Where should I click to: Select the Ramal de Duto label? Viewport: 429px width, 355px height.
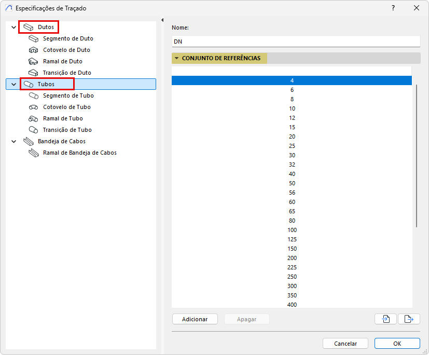pyautogui.click(x=63, y=62)
